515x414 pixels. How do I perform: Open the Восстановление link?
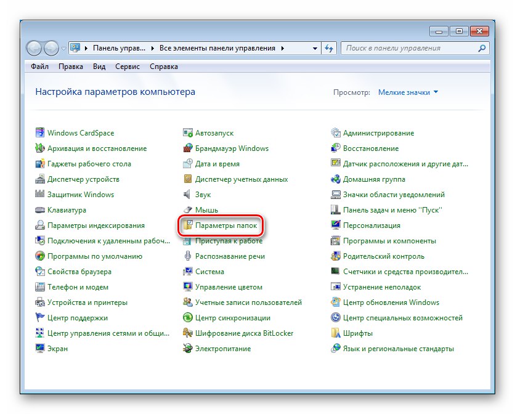pos(371,148)
